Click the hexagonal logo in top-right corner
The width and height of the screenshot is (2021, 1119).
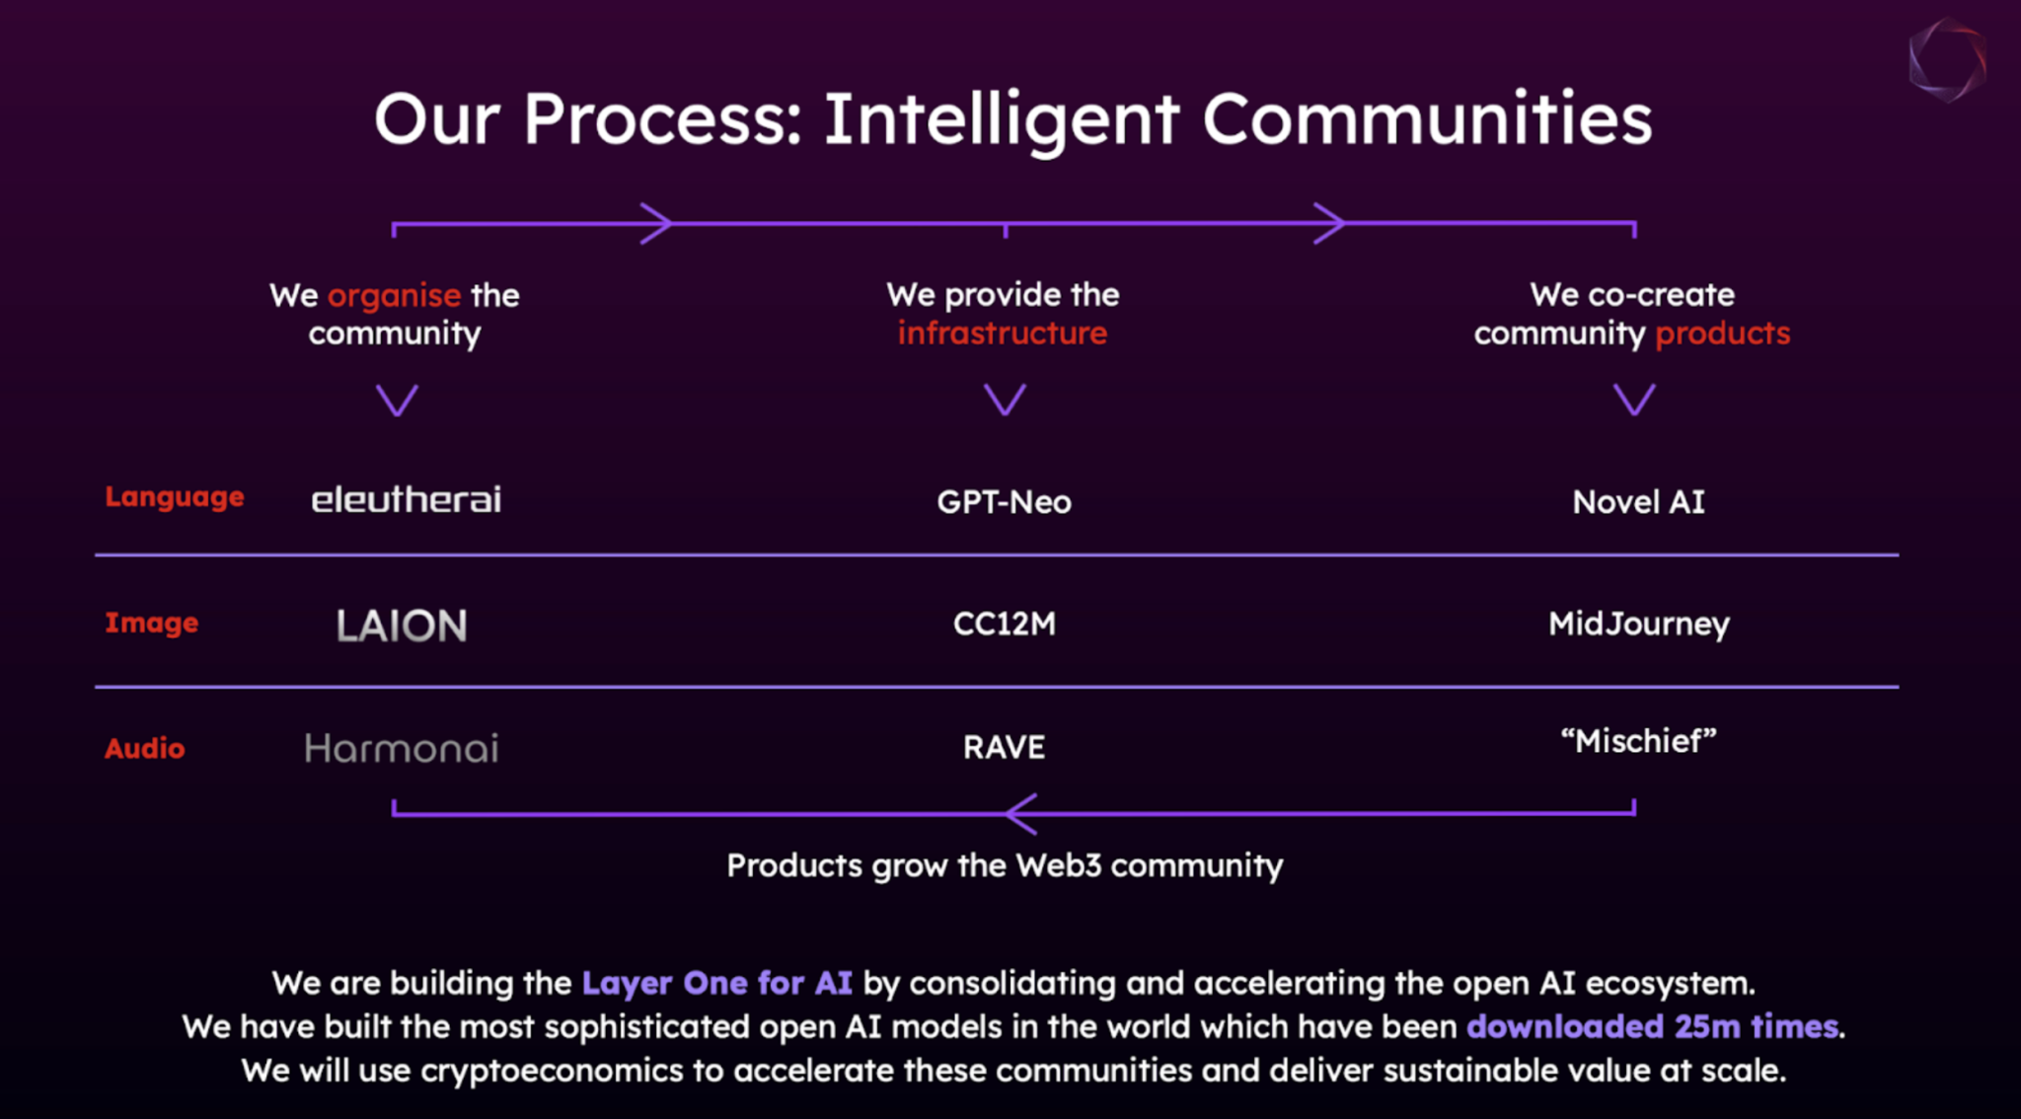coord(1947,60)
